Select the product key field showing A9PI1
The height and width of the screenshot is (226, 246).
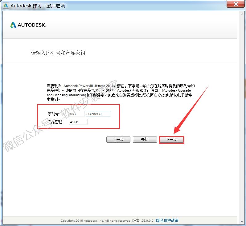(x=78, y=122)
